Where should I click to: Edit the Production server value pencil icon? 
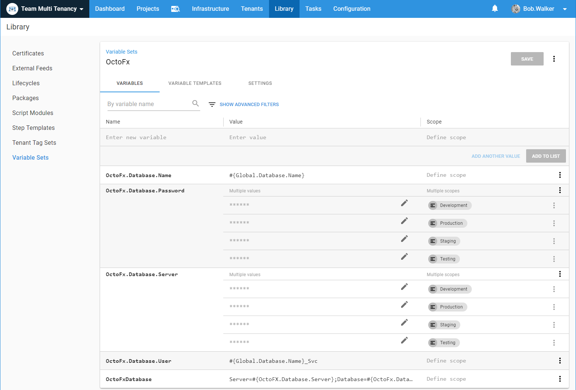click(404, 305)
